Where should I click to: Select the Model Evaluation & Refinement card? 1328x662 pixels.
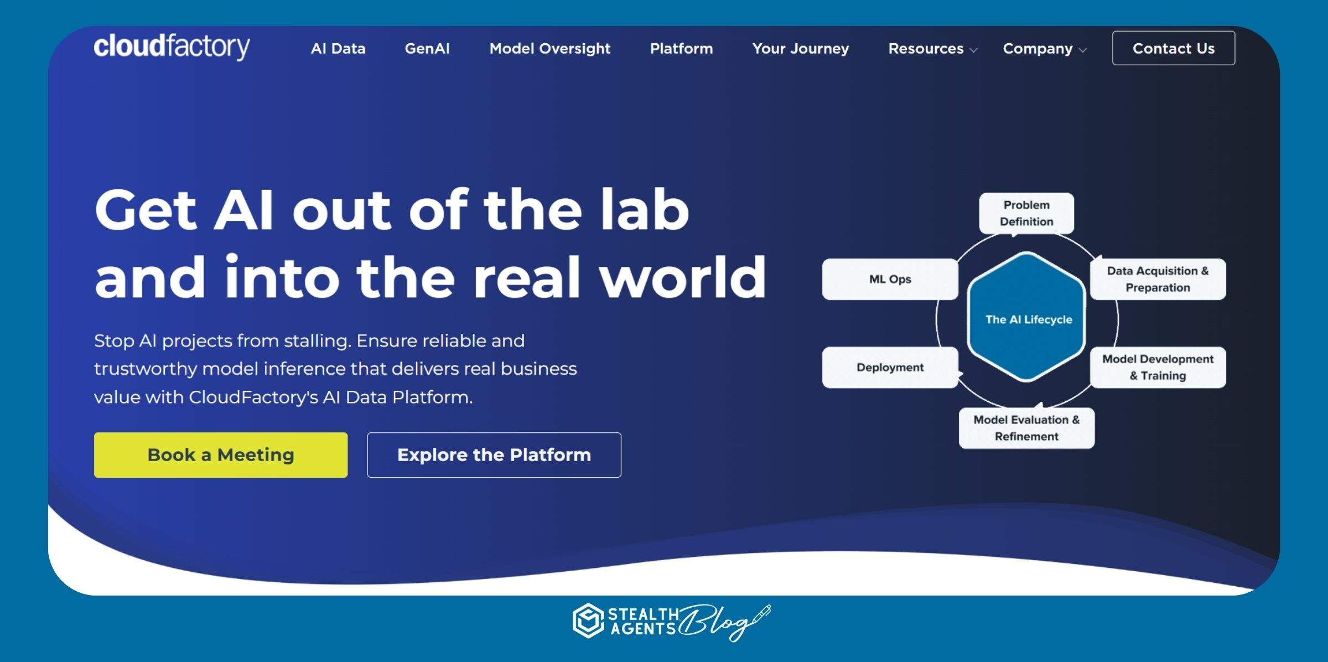(1026, 428)
